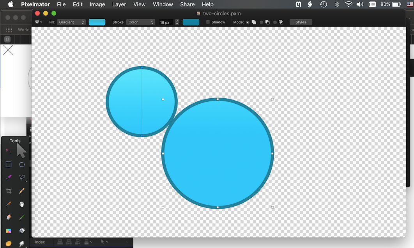Open the Layer menu

coord(119,4)
